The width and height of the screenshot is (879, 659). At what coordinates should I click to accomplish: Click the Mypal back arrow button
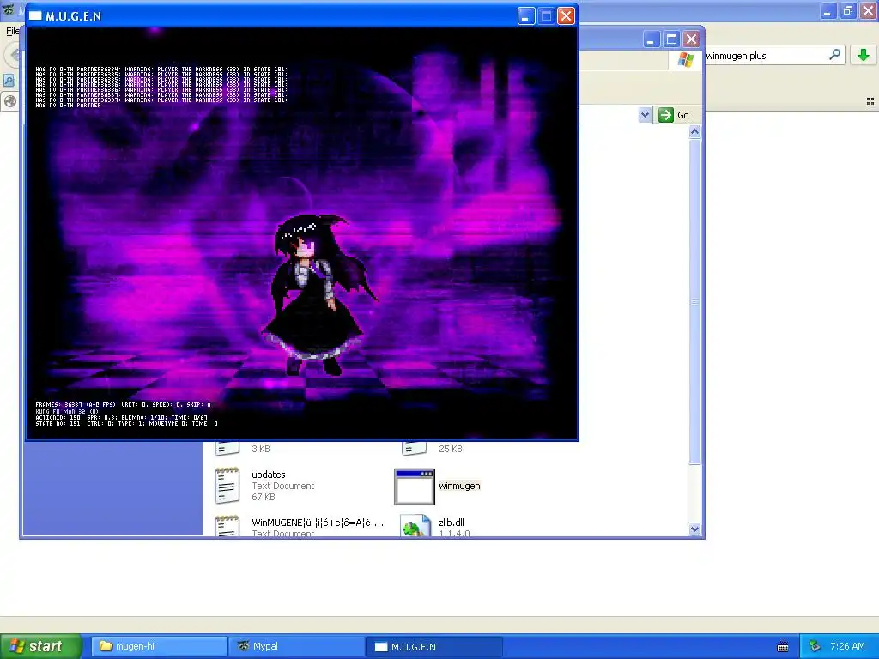14,55
